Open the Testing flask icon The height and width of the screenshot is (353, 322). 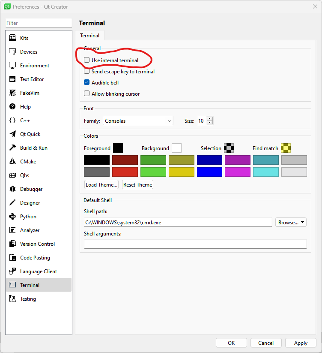click(x=12, y=299)
